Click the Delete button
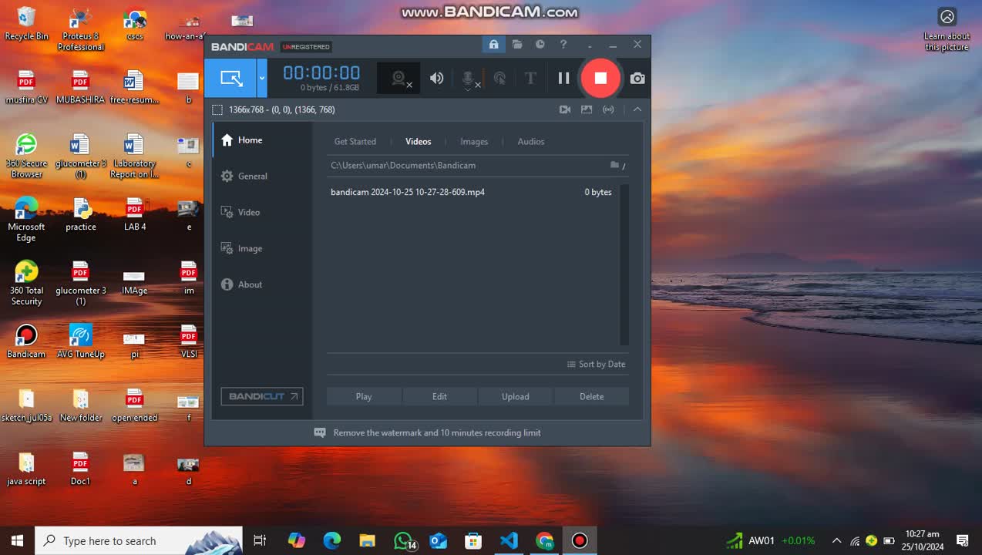The width and height of the screenshot is (982, 555). coord(591,396)
